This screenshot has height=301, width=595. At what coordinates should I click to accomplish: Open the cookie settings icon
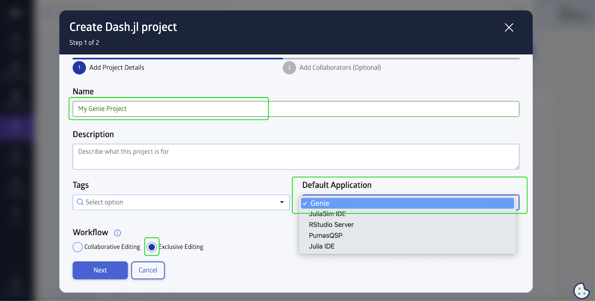point(581,291)
